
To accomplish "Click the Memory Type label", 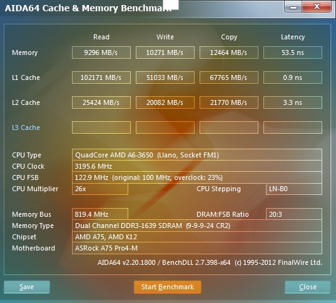I will tap(33, 226).
